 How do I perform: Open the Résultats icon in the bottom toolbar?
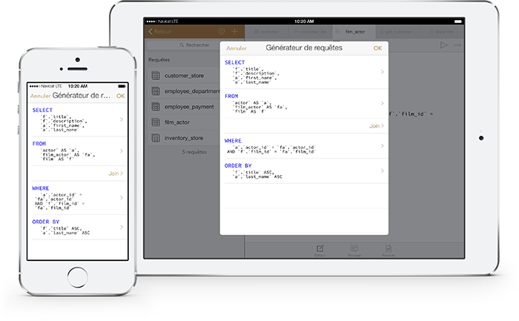pos(389,248)
